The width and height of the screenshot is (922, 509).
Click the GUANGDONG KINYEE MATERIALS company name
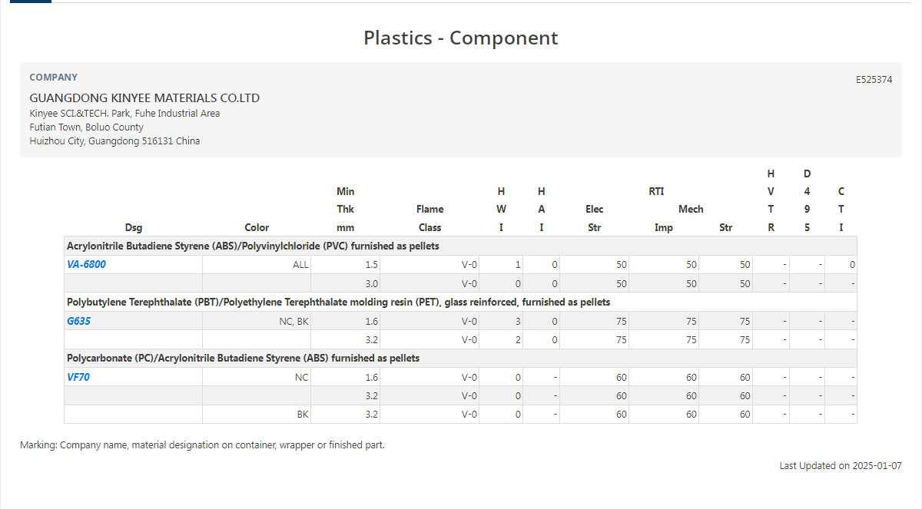[x=144, y=98]
